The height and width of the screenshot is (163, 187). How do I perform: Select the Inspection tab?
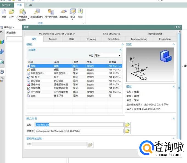click(x=165, y=39)
